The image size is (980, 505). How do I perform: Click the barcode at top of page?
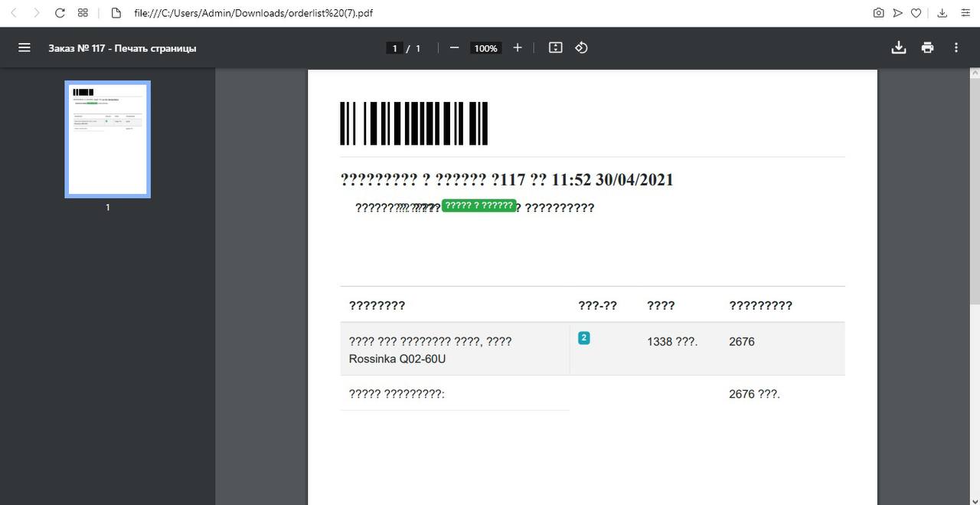414,123
